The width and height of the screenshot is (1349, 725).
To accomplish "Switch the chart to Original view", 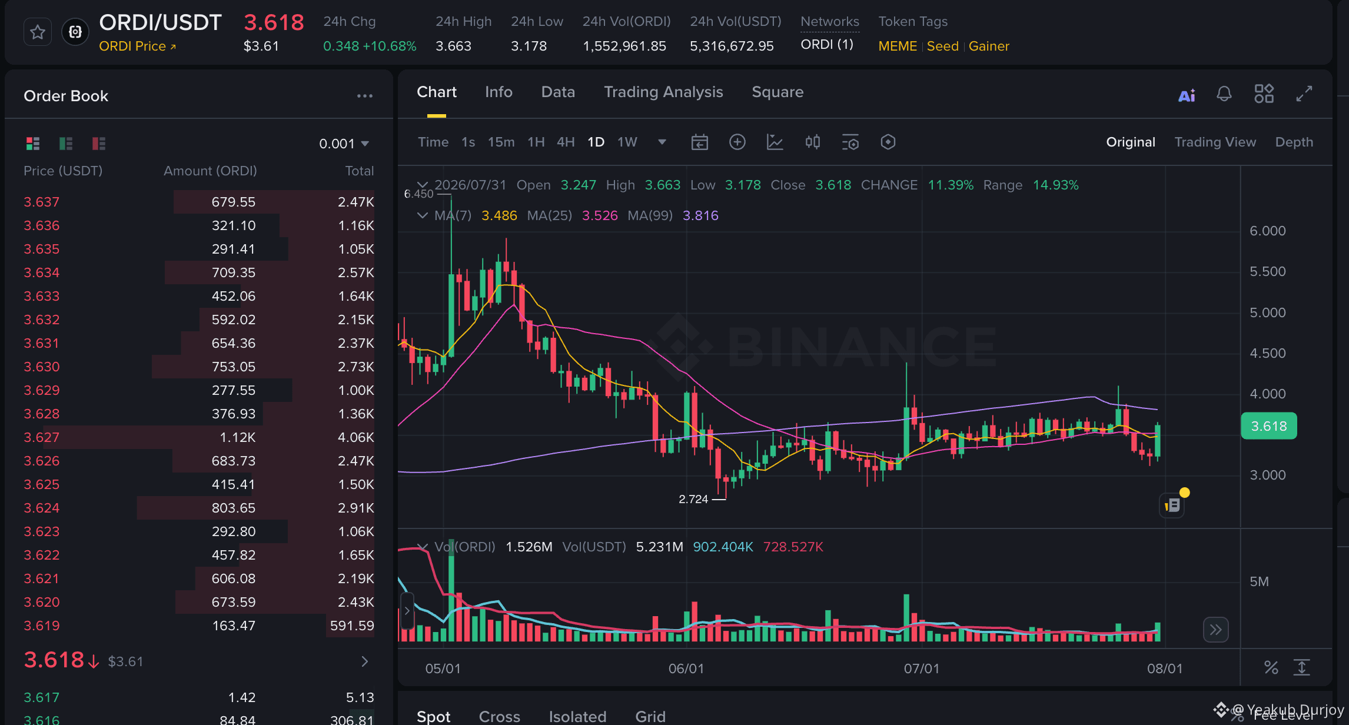I will (x=1131, y=142).
